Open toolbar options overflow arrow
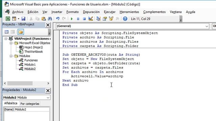Image resolution: width=216 pixels, height=121 pixels. pos(181,19)
